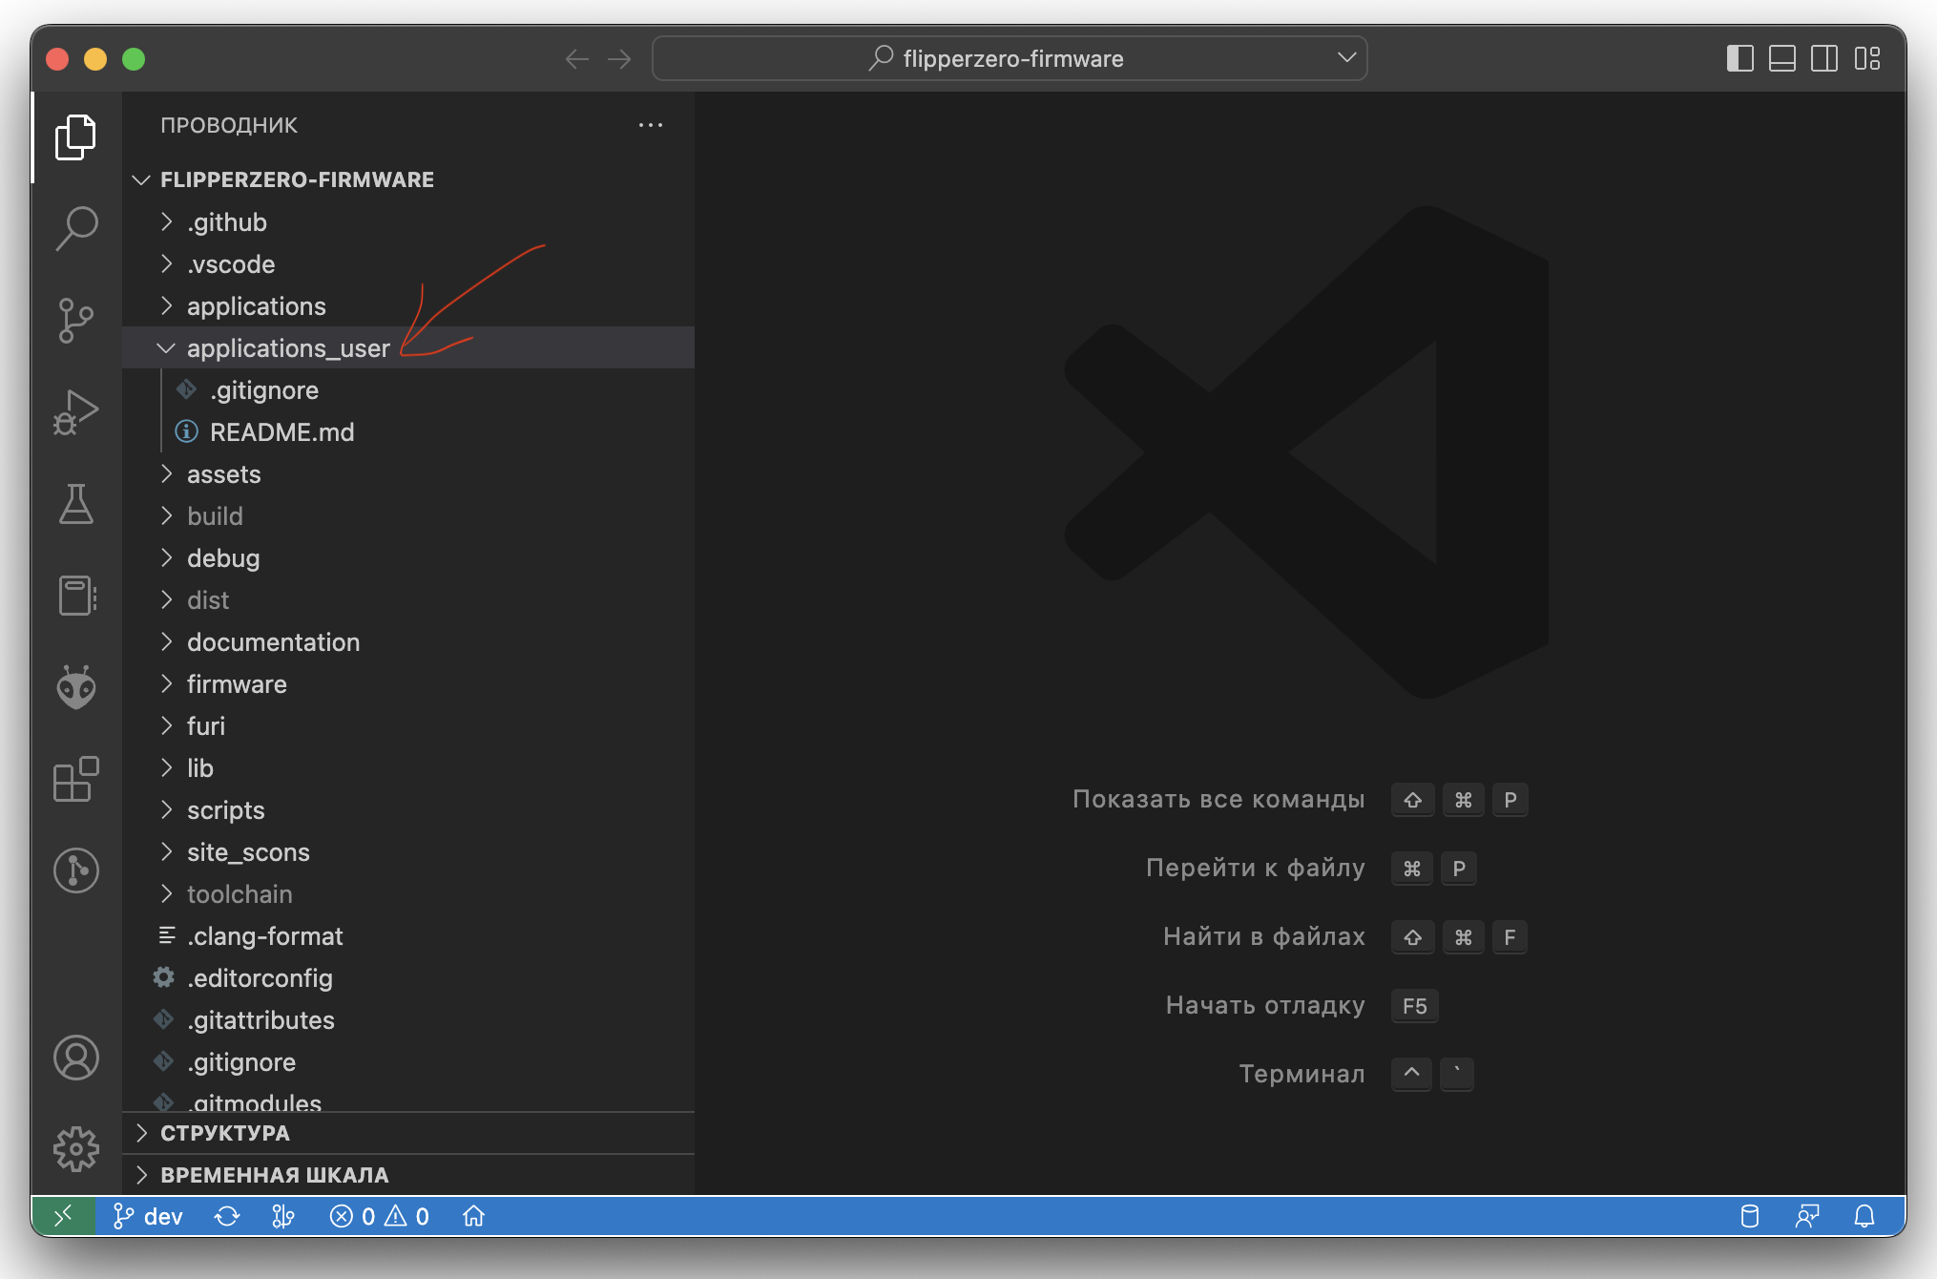Expand the toolchain folder
The height and width of the screenshot is (1279, 1937).
[408, 893]
